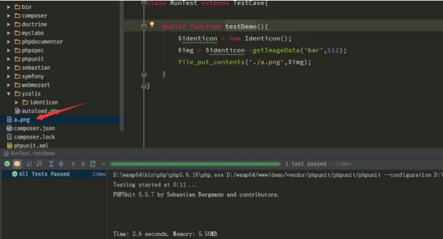Click the composer.lock file icon
Viewport: 443px width, 239px height.
click(9, 137)
